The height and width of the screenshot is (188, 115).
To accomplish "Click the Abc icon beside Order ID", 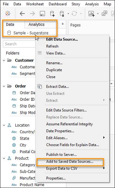I will [x=14, y=100].
